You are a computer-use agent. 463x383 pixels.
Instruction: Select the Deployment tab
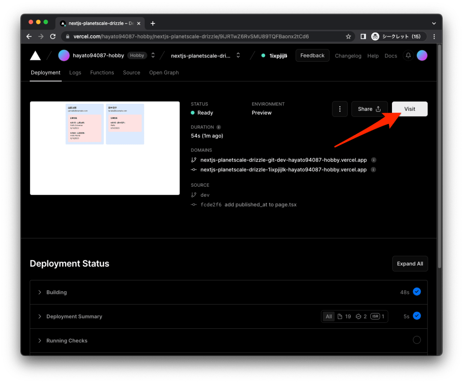(x=46, y=73)
